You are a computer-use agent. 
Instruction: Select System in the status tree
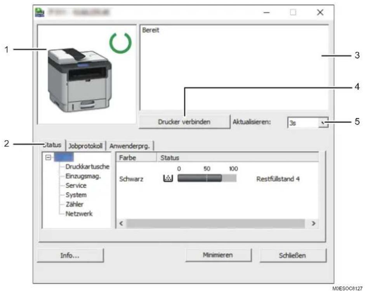[76, 195]
